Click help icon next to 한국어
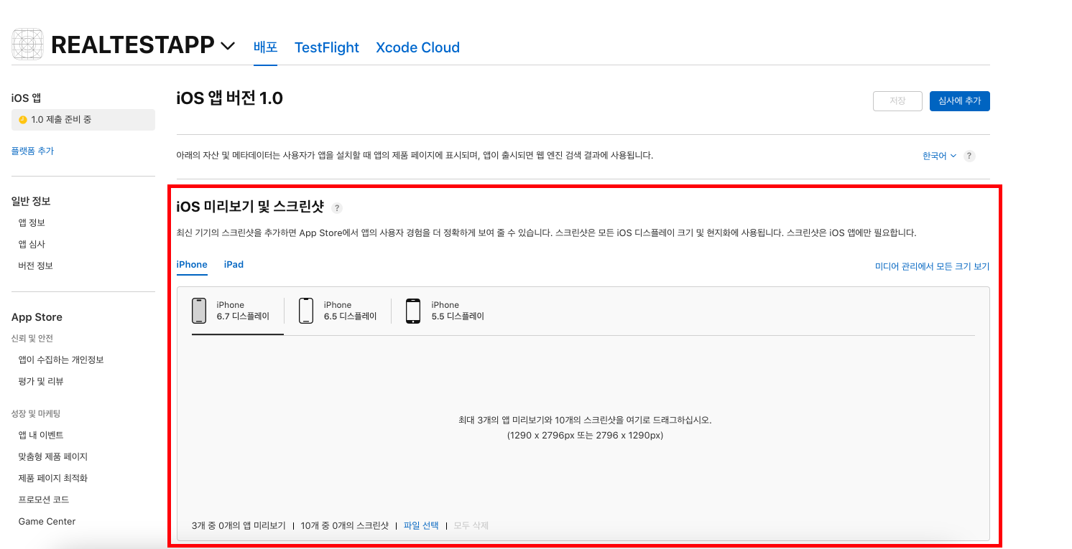The image size is (1072, 549). [x=969, y=156]
